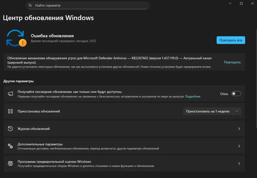The image size is (257, 178).
Task: Open Программа предварительной оценки Windows via chevron
Action: pos(239,164)
